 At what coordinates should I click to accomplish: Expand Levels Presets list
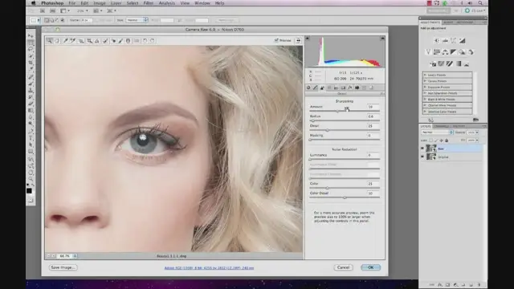(425, 75)
